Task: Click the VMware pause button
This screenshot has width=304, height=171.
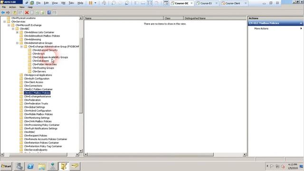Action: [91, 3]
